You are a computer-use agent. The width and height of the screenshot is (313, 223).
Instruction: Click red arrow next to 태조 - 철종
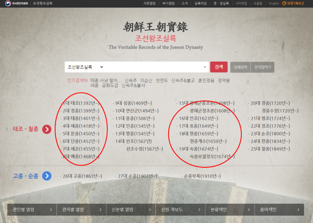pyautogui.click(x=47, y=129)
